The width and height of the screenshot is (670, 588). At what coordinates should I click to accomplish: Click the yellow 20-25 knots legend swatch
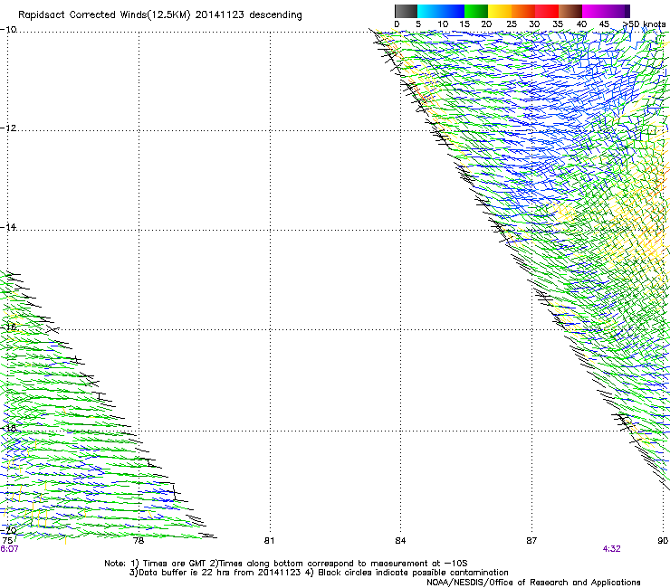click(500, 11)
